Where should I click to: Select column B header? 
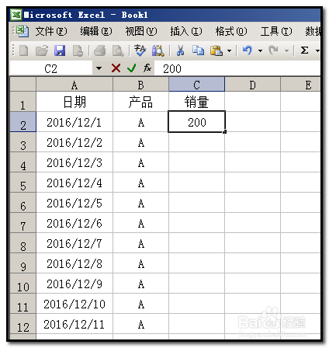click(x=140, y=85)
